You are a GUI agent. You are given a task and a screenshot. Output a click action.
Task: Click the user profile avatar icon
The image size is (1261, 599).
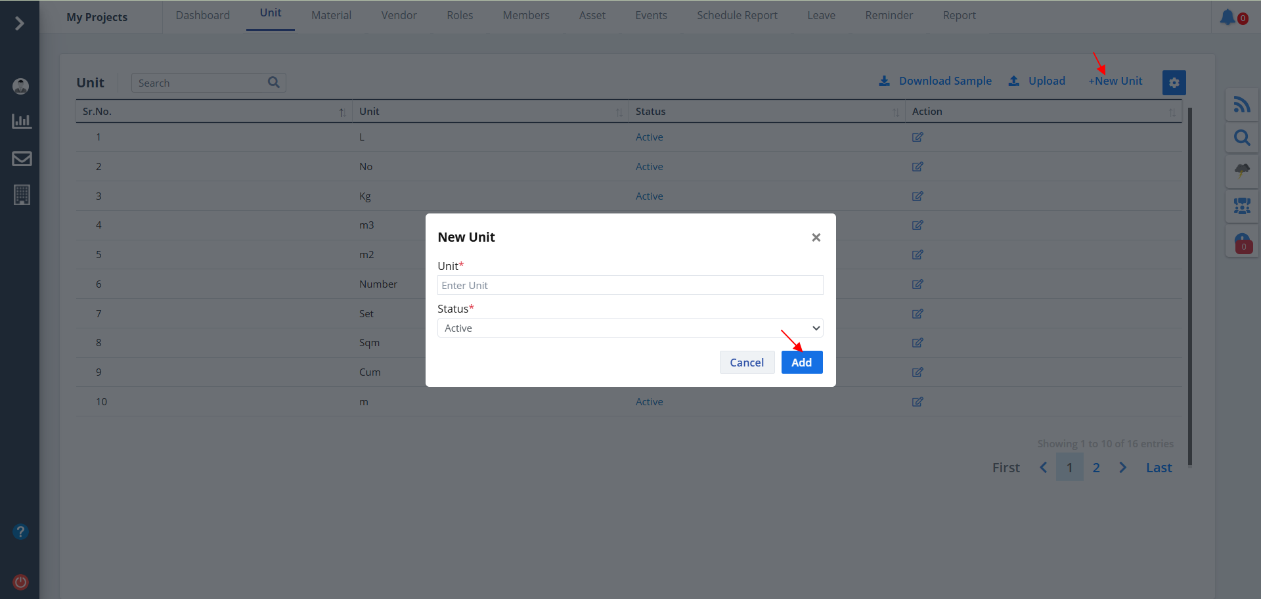pos(21,86)
